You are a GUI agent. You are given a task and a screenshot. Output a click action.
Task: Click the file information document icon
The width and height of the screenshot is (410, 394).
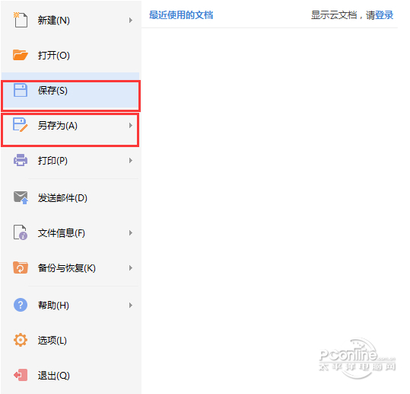click(x=21, y=232)
